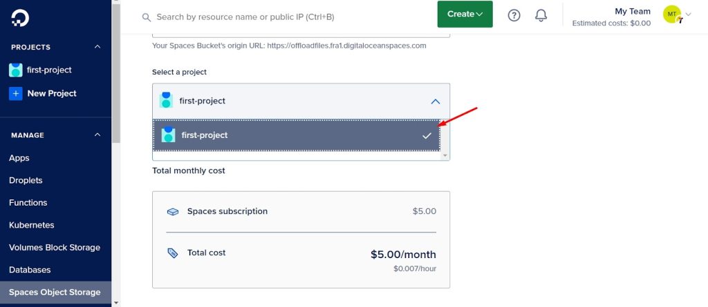This screenshot has height=307, width=708.
Task: Click the sidebar vertical scrollbar thumb
Action: 116,75
